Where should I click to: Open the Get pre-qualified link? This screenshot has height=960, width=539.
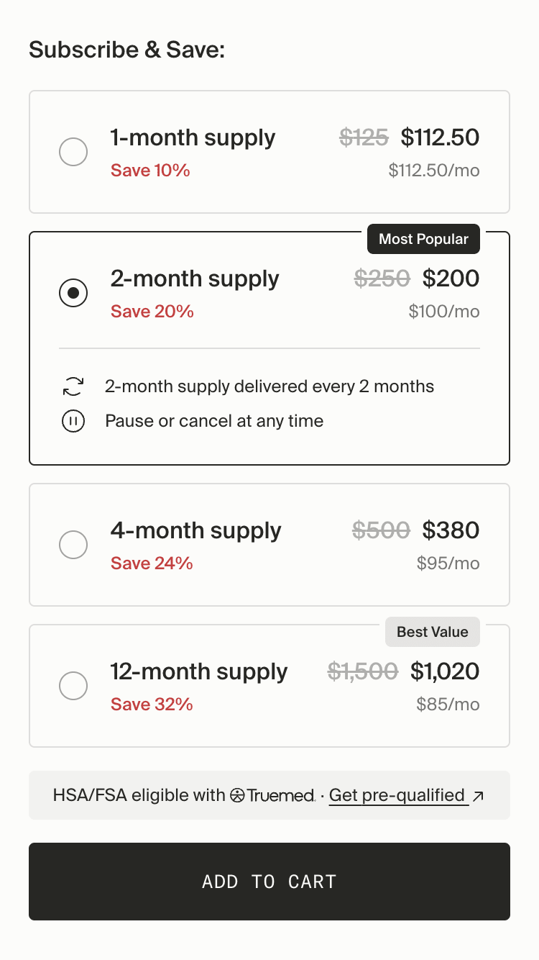tap(397, 795)
